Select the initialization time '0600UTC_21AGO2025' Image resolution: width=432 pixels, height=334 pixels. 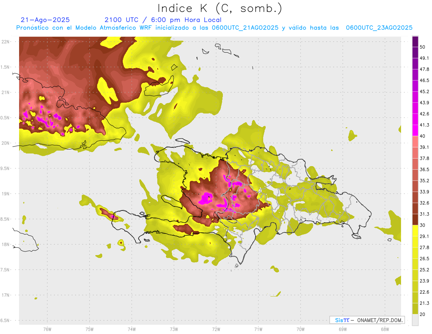click(245, 28)
